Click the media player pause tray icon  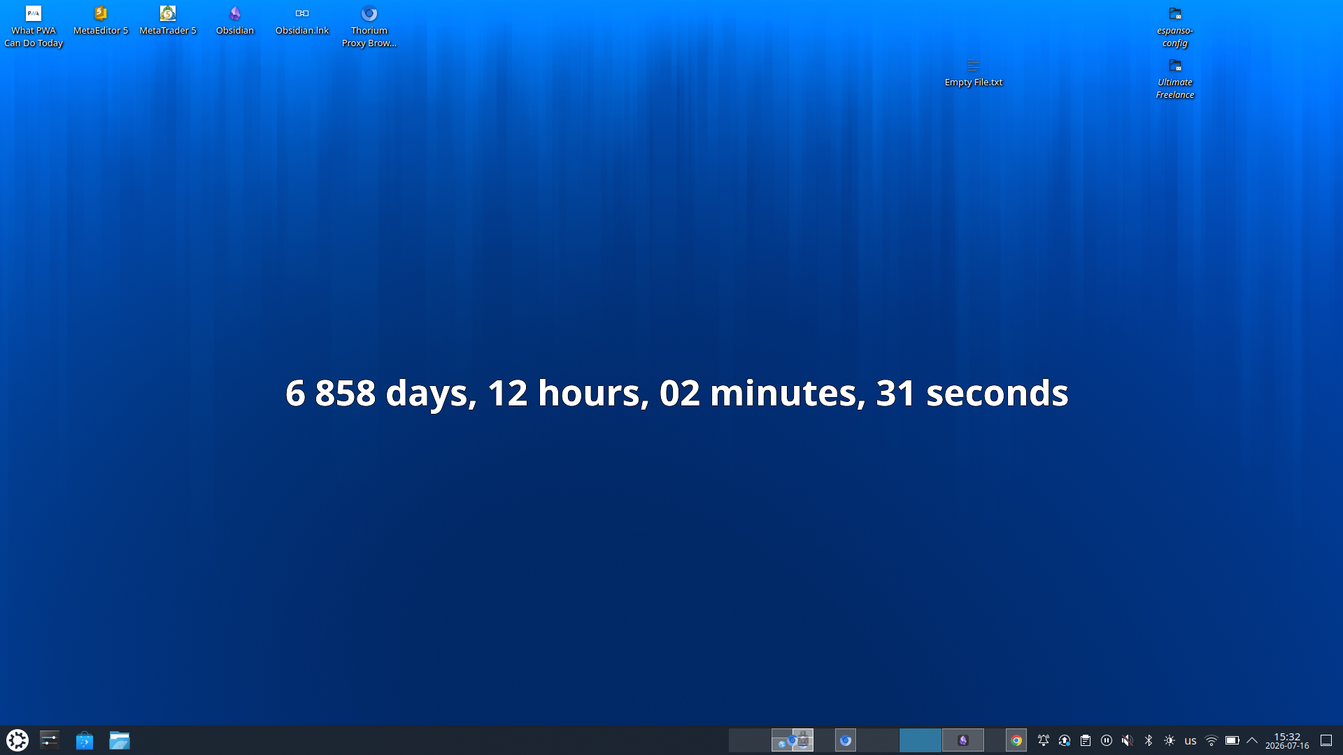click(1107, 740)
